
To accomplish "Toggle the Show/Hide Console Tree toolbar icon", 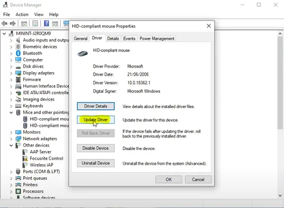I will [x=24, y=23].
